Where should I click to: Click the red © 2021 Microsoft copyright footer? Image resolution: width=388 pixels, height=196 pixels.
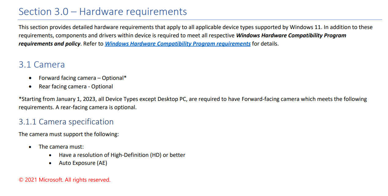[x=65, y=180]
